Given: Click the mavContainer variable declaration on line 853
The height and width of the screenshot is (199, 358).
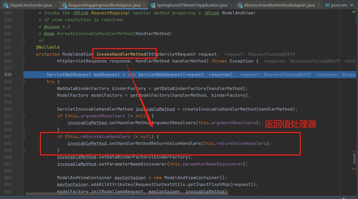Looking at the screenshot, I should 130,178.
